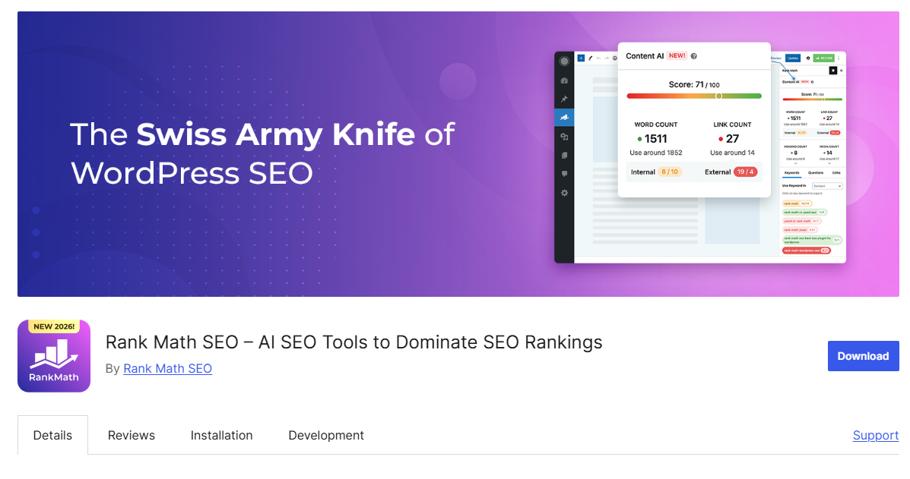Click the media icon in mockup sidebar
Screen dimensions: 910x479
tap(564, 137)
